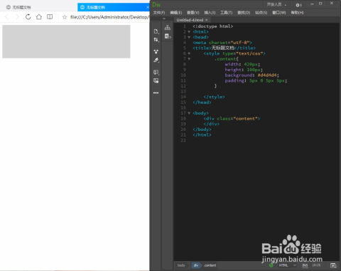Click the browser refresh button
This screenshot has width=341, height=271.
pyautogui.click(x=28, y=17)
